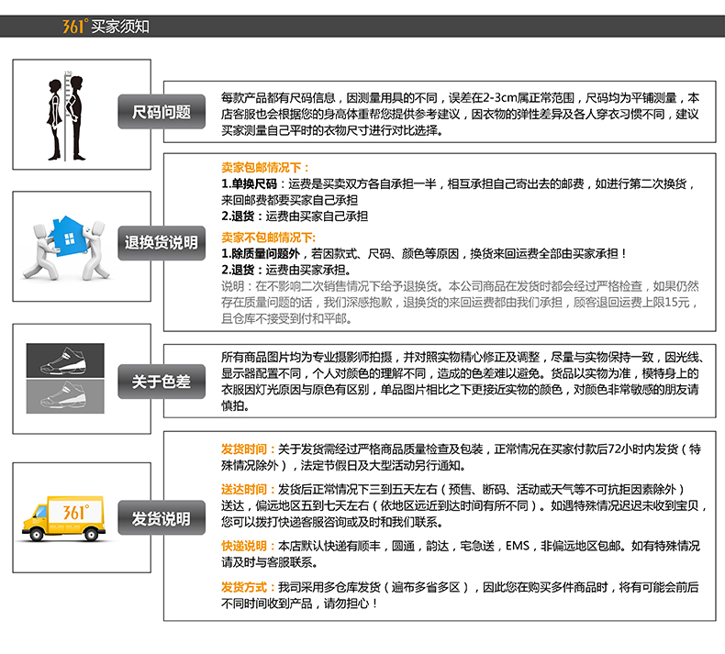Select the 发货说明 label button
The width and height of the screenshot is (725, 654).
[x=162, y=518]
